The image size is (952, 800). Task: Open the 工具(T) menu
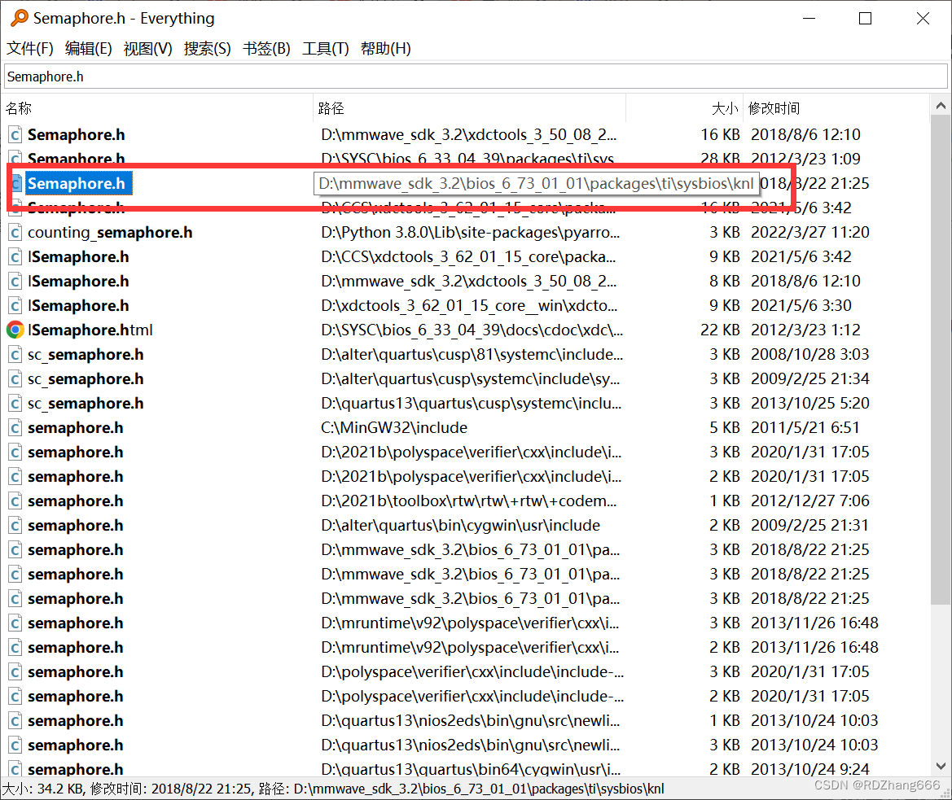point(326,49)
